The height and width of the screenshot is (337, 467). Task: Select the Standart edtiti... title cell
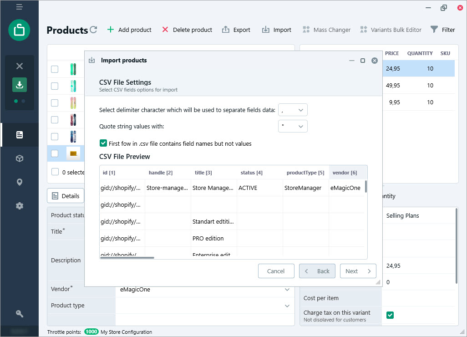click(x=214, y=222)
